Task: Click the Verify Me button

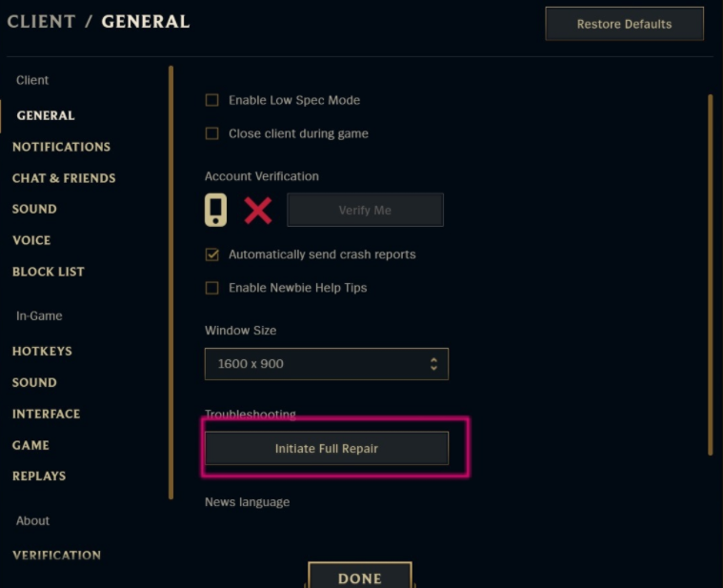Action: pos(365,210)
